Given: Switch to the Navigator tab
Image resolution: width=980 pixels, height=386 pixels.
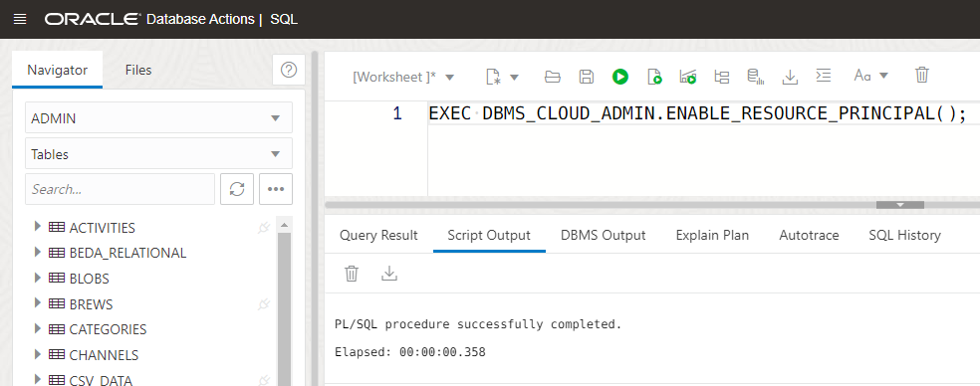Looking at the screenshot, I should click(58, 70).
